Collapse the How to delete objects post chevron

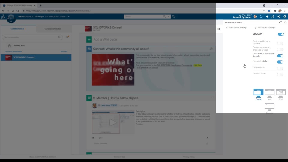click(x=212, y=98)
